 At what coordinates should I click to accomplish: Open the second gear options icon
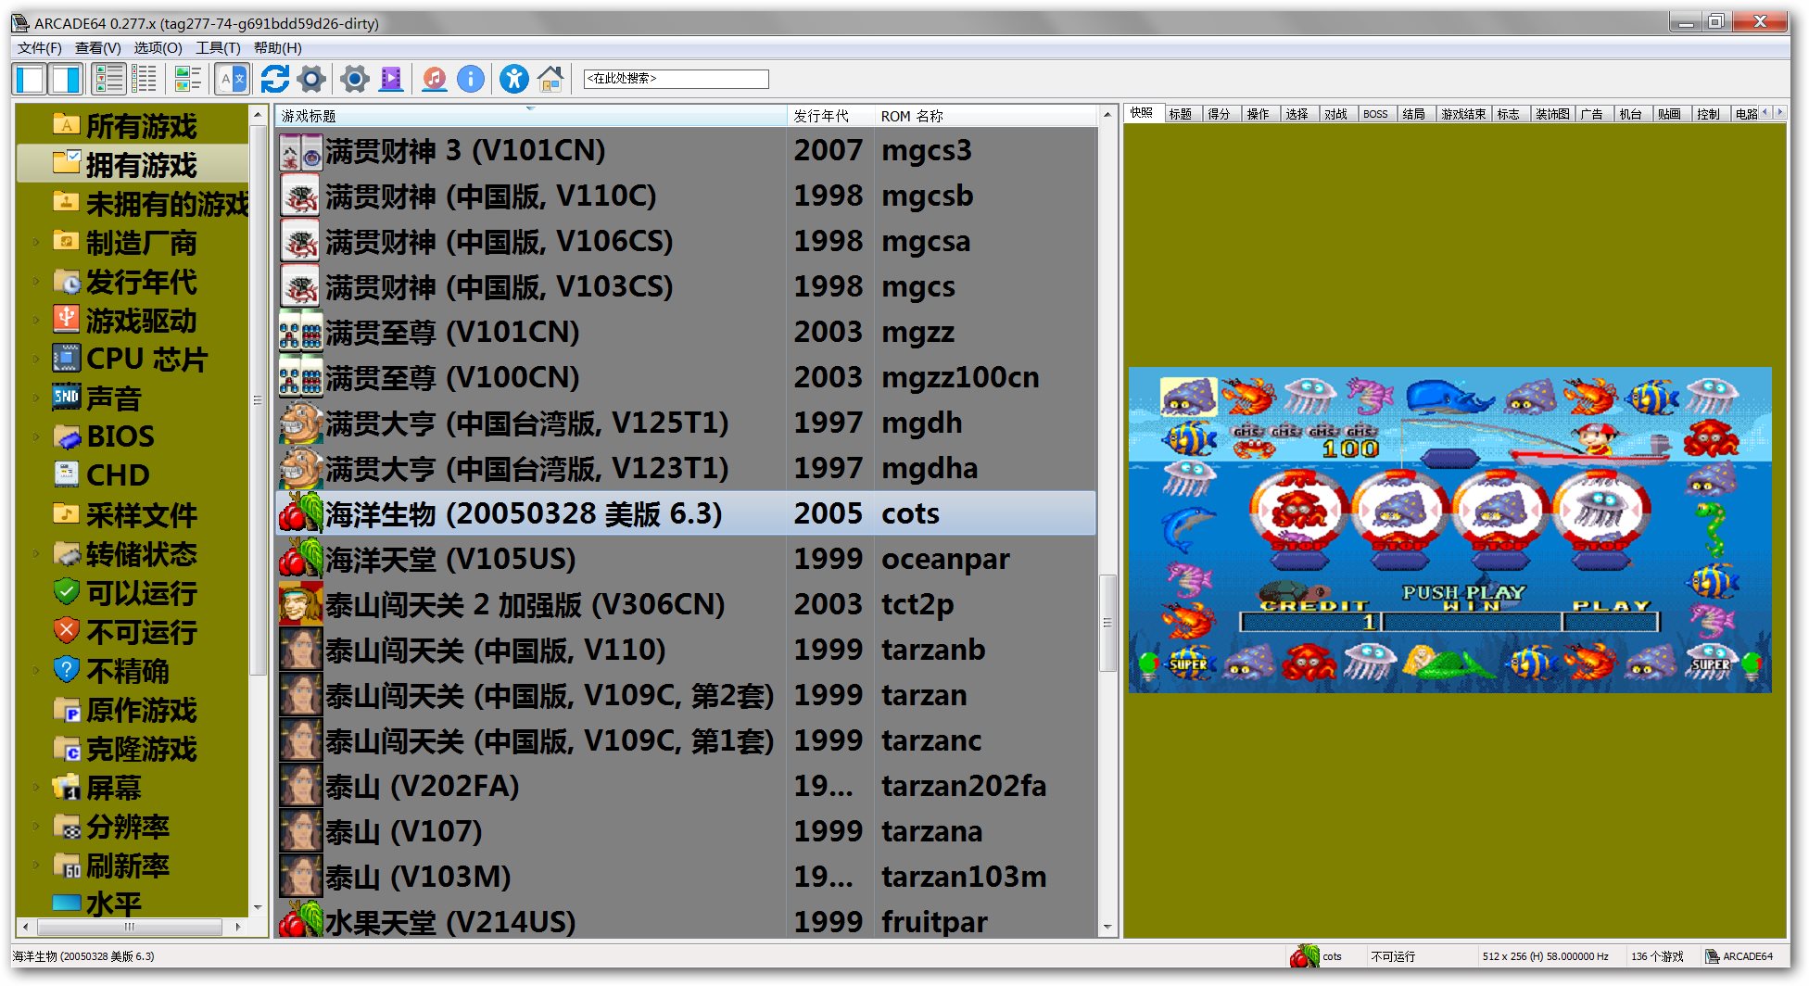pyautogui.click(x=354, y=79)
